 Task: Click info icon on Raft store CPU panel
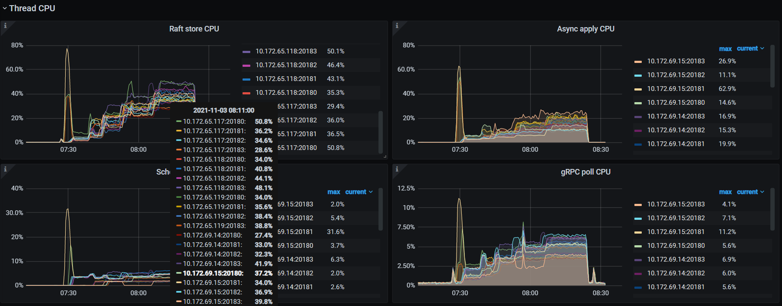click(x=5, y=26)
